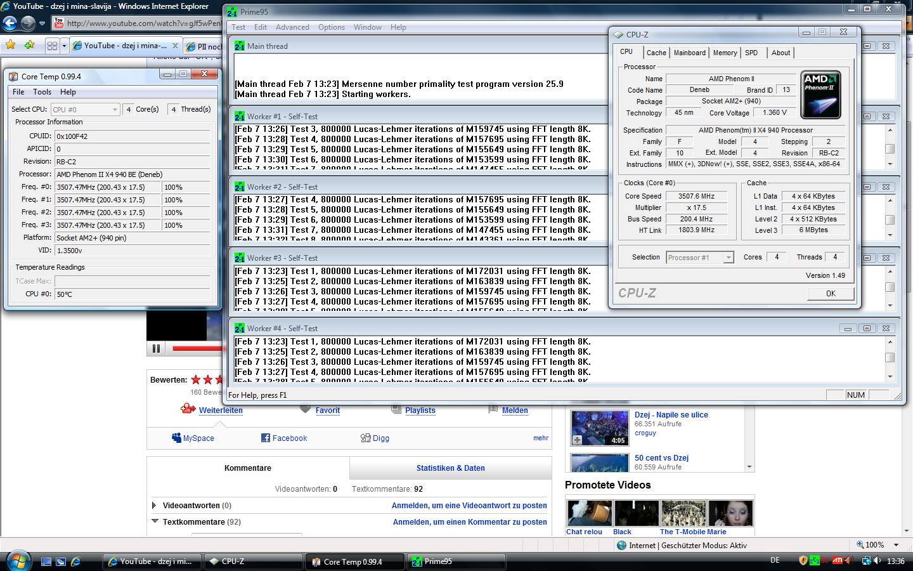The width and height of the screenshot is (913, 571).
Task: Click the AMD Phenom II logo in CPU-Z
Action: pyautogui.click(x=820, y=95)
